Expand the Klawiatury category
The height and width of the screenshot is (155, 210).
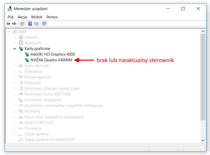pos(15,71)
